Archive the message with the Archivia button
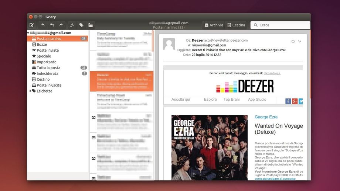The height and width of the screenshot is (191, 340). pos(214,25)
